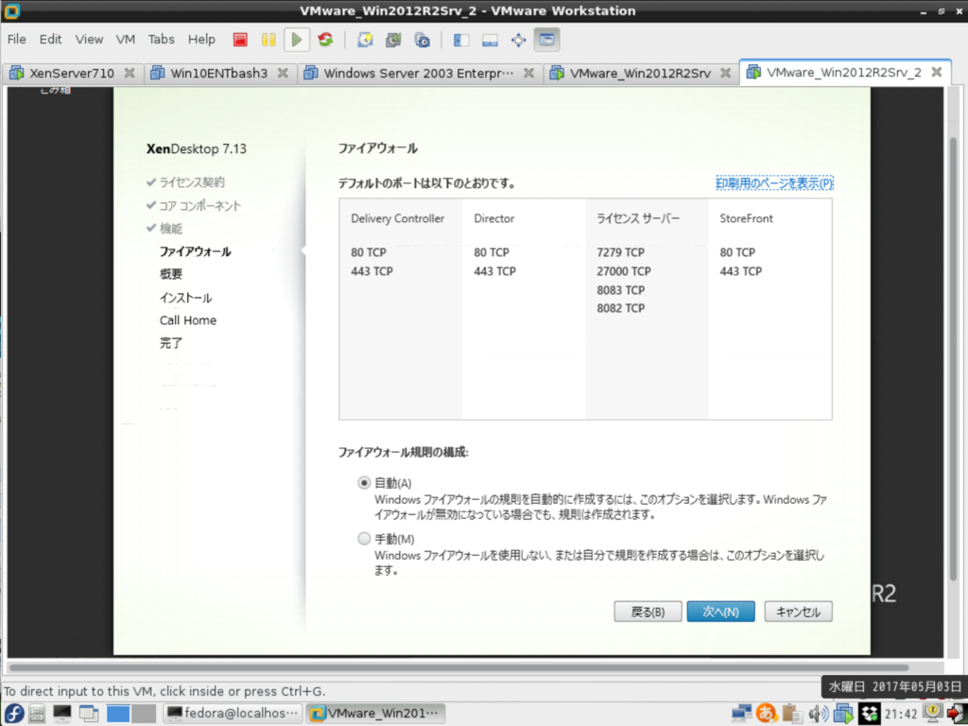Click the file manager icon in taskbar

coord(37,714)
